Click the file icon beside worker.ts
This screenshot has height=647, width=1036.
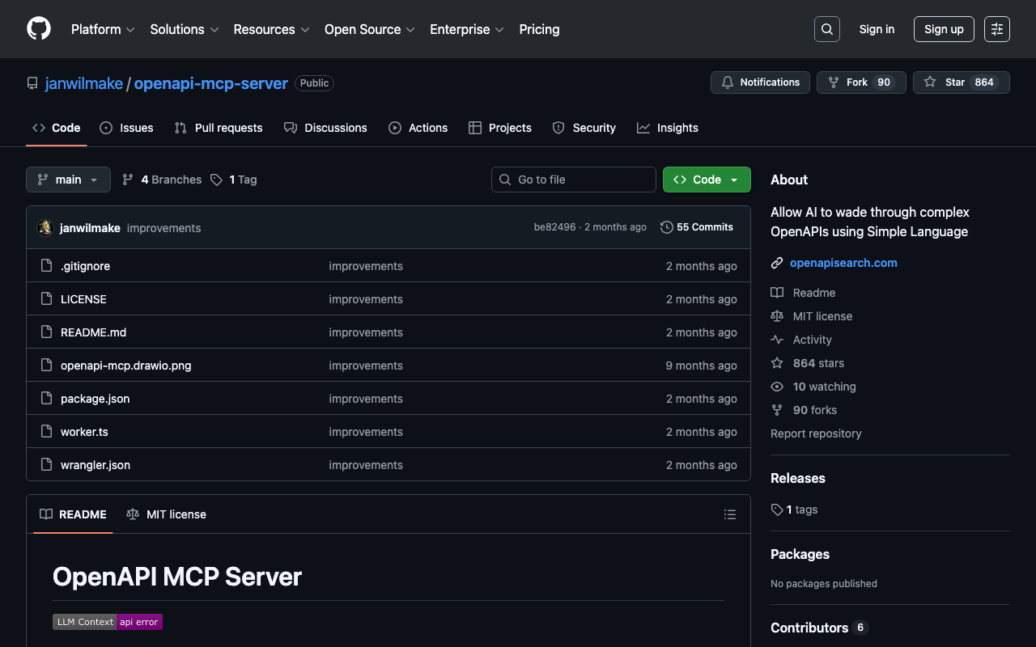(47, 432)
